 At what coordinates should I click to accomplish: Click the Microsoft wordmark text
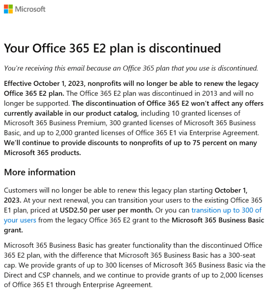tap(30, 9)
